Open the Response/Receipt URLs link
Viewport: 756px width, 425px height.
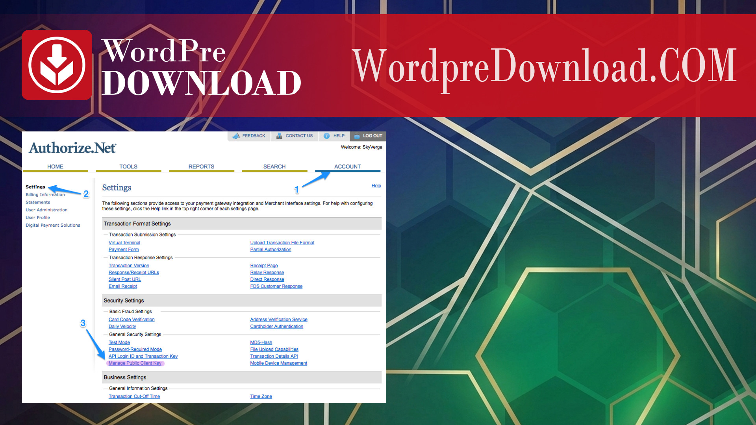[134, 272]
